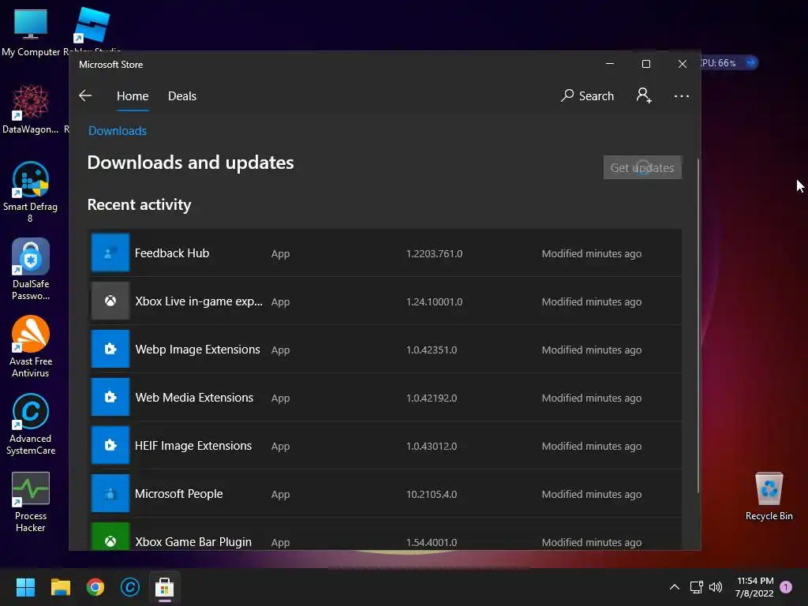Select the My Computer desktop icon
Image resolution: width=808 pixels, height=606 pixels.
[31, 32]
